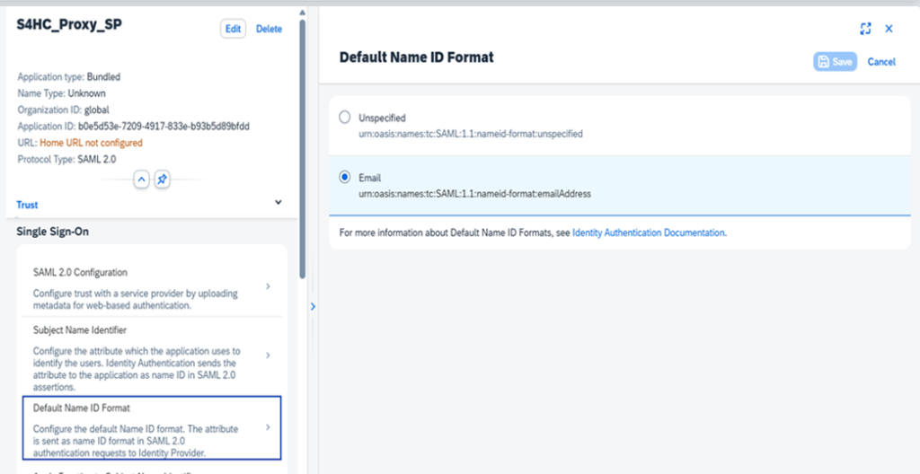Edit the S4HC_Proxy_SP application

[x=233, y=29]
